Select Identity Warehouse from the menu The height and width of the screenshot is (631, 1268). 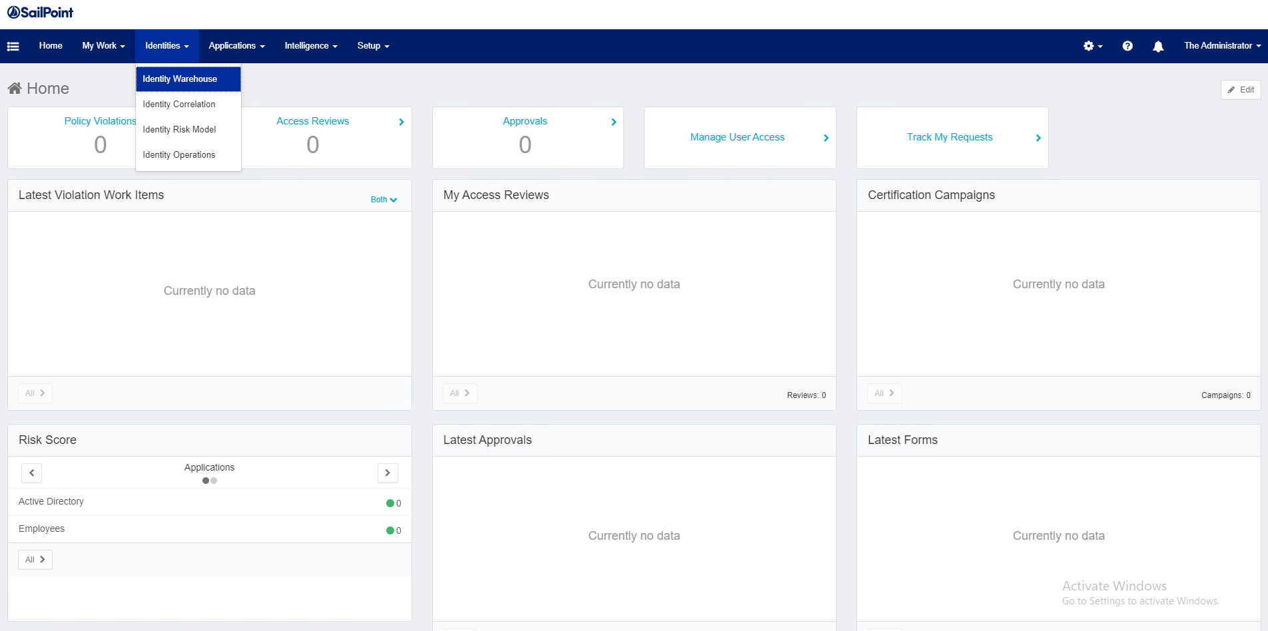coord(188,79)
